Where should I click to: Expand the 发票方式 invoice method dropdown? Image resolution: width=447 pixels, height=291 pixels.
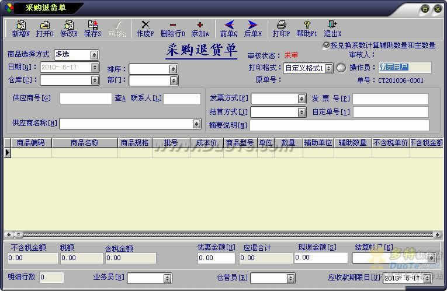click(x=302, y=99)
